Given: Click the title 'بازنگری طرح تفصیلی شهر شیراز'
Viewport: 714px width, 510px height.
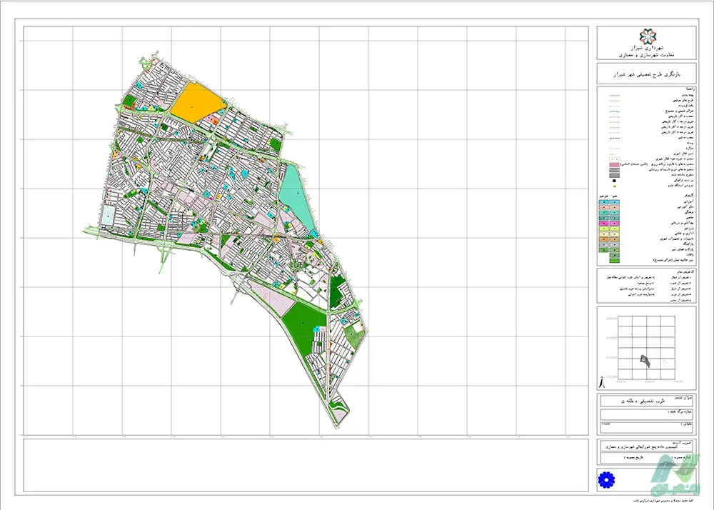Looking at the screenshot, I should coord(648,74).
